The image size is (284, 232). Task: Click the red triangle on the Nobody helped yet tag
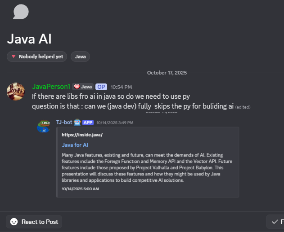14,57
